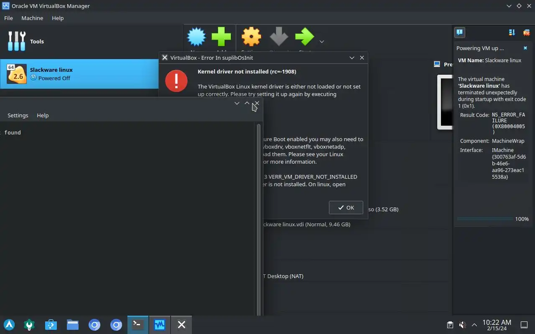Open the Machine menu
This screenshot has height=334, width=535.
pos(32,18)
